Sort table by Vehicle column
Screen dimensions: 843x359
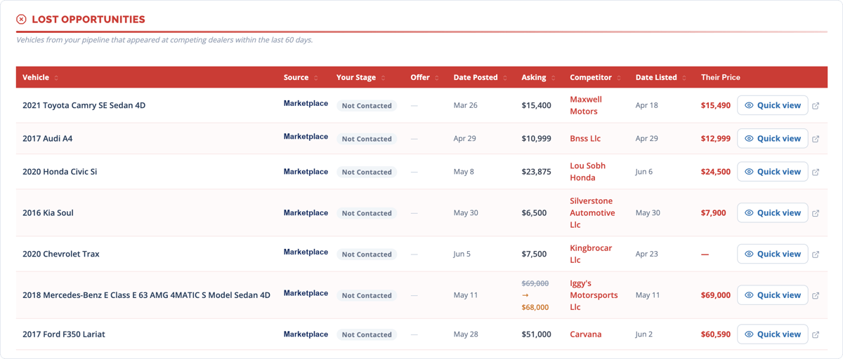coord(41,77)
